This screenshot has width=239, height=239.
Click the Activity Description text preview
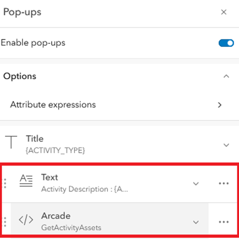point(84,189)
